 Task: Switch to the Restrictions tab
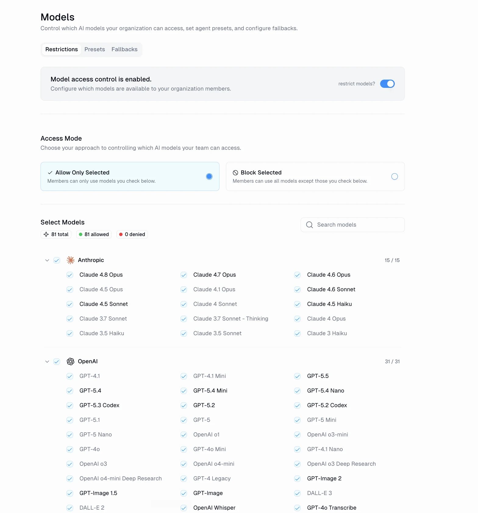62,49
